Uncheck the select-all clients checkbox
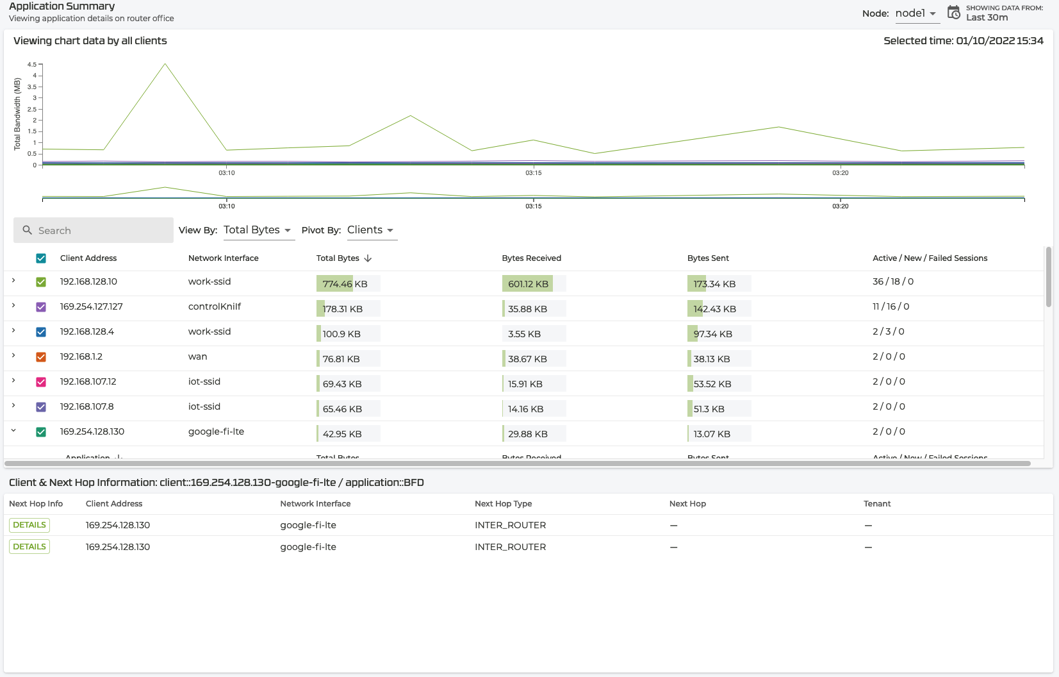Image resolution: width=1059 pixels, height=677 pixels. click(41, 258)
